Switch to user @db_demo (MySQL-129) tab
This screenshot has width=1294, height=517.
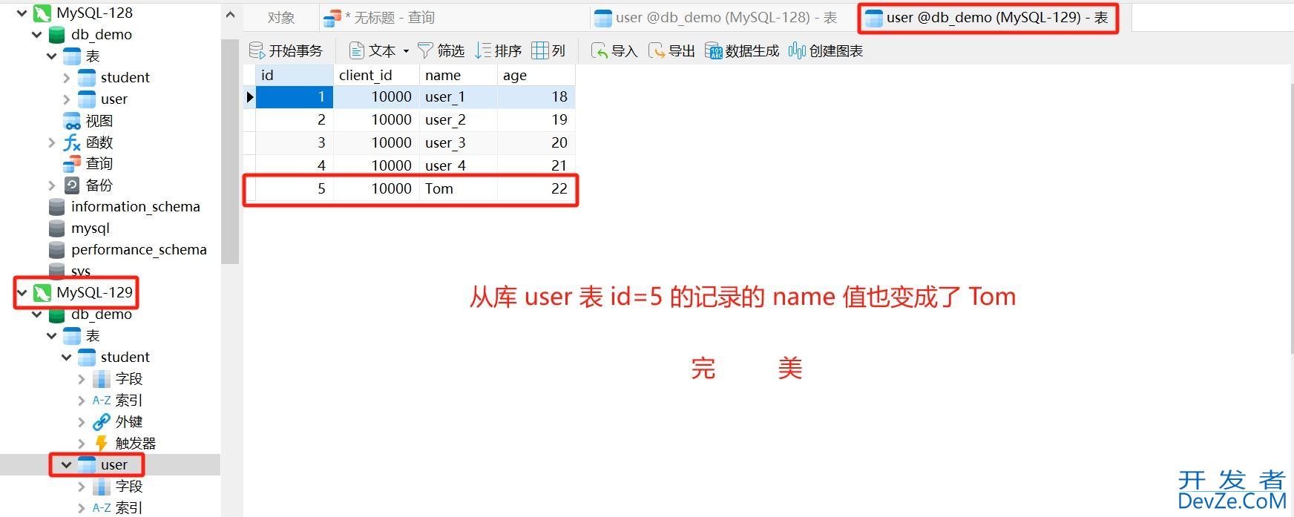[988, 18]
